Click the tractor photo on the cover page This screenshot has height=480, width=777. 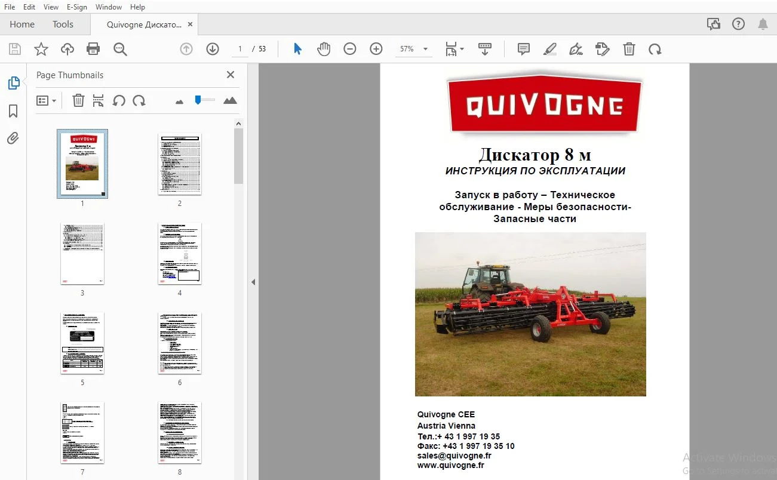point(530,314)
